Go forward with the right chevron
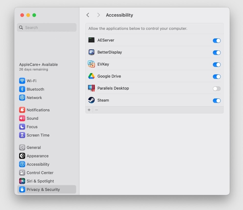This screenshot has width=243, height=210. (98, 15)
